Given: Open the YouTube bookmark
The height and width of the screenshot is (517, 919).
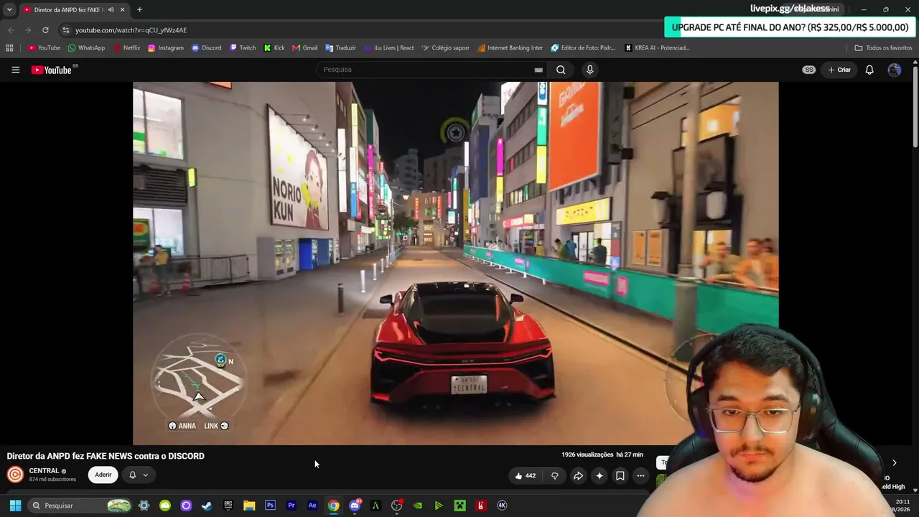Looking at the screenshot, I should point(44,48).
